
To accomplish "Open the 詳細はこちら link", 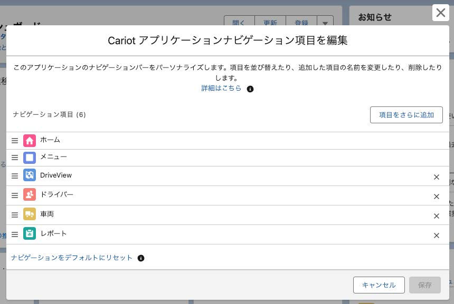I will click(x=221, y=88).
